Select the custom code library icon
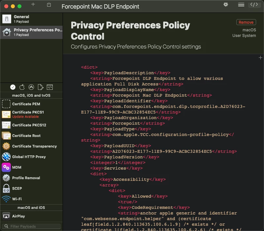This screenshot has width=264, height=231. click(x=50, y=87)
